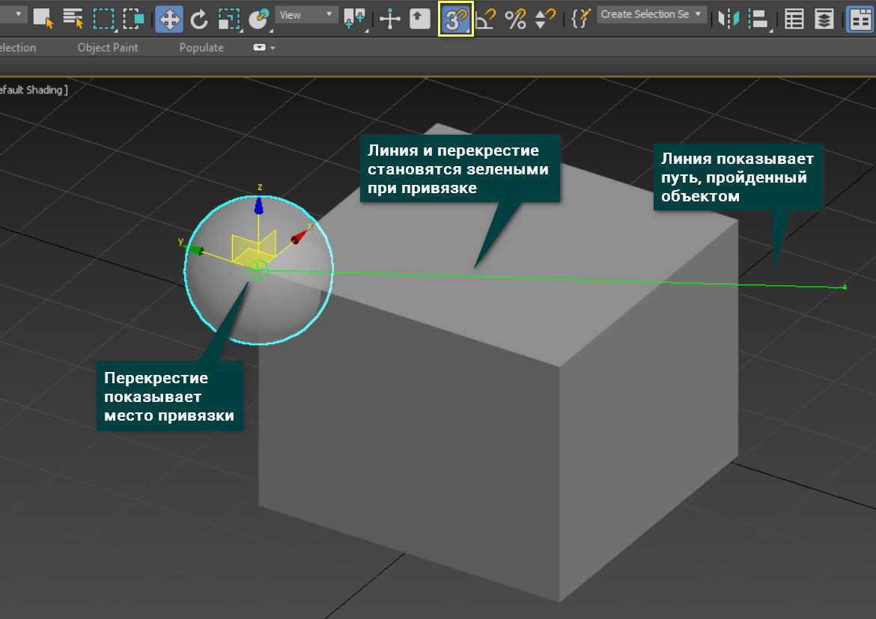This screenshot has height=619, width=876.
Task: Toggle 3D Snaps on the toolbar
Action: [x=455, y=19]
